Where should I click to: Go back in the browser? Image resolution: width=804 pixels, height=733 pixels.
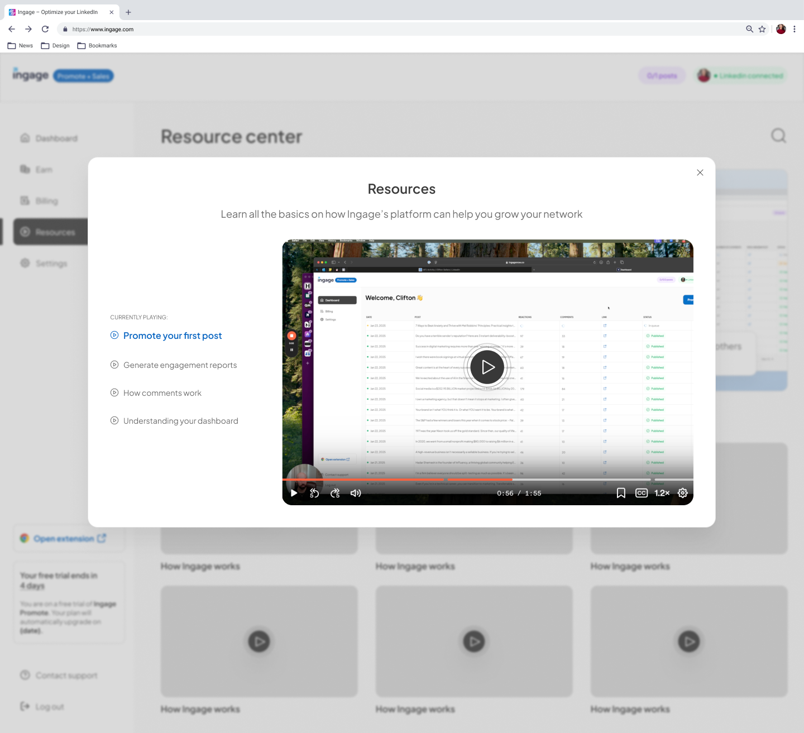point(12,29)
